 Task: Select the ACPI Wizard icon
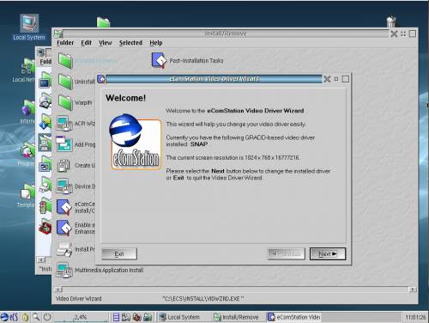pos(64,124)
